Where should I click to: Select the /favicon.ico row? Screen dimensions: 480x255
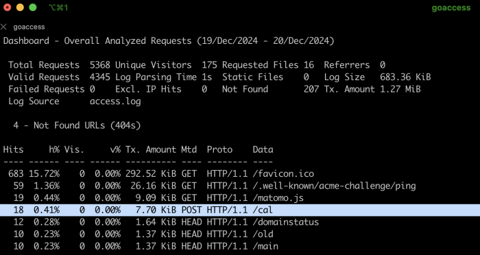pos(240,174)
